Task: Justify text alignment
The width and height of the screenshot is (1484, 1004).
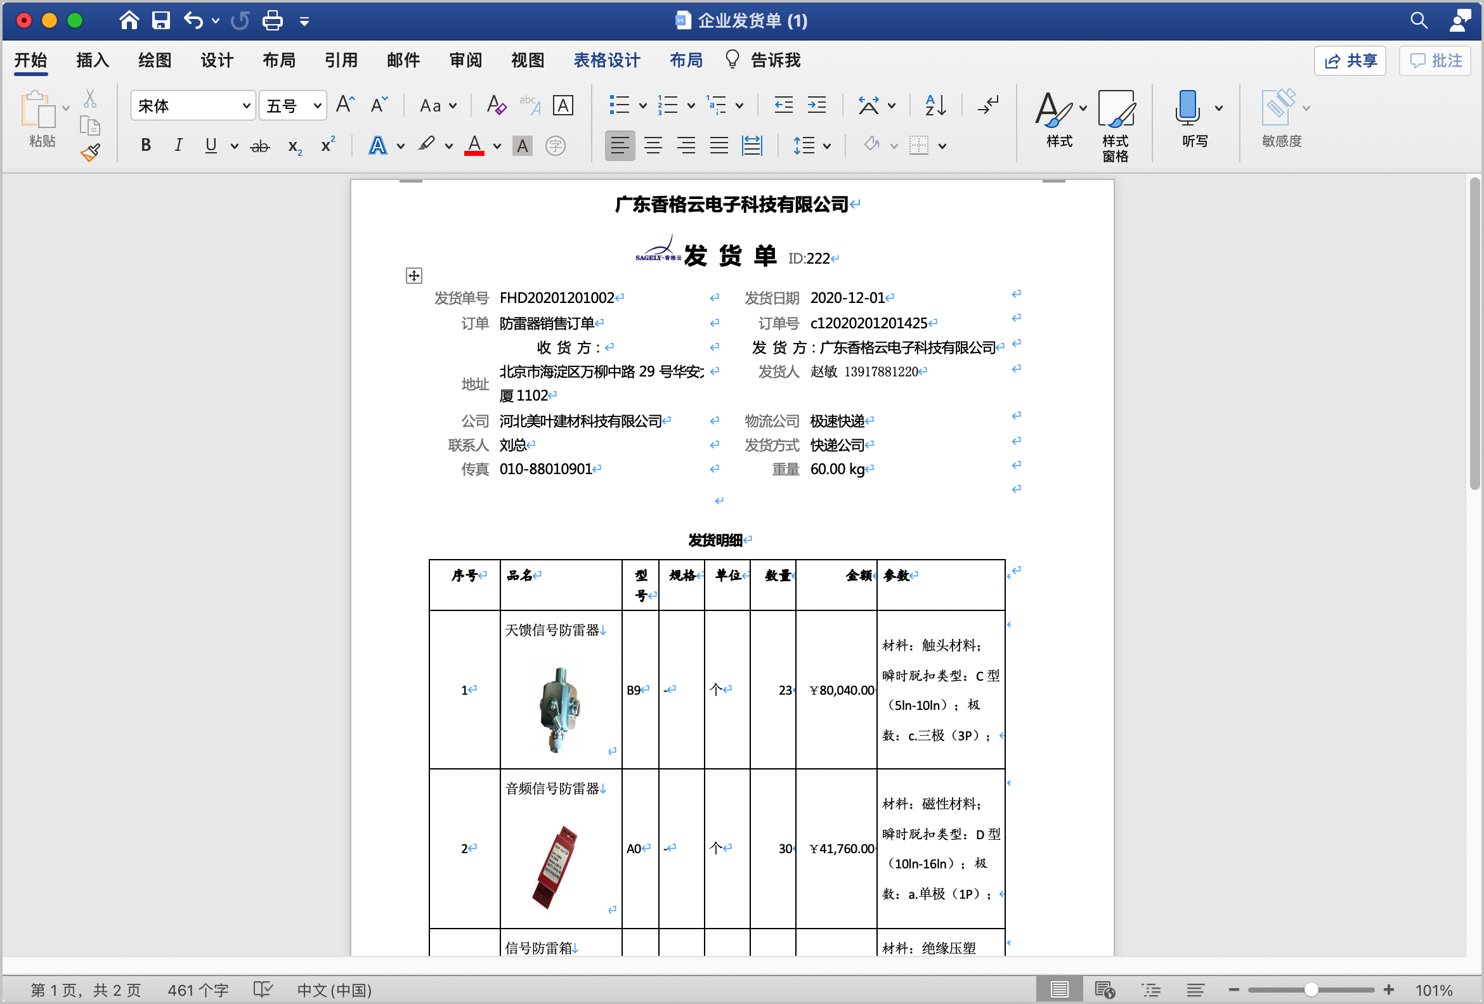Action: click(719, 146)
